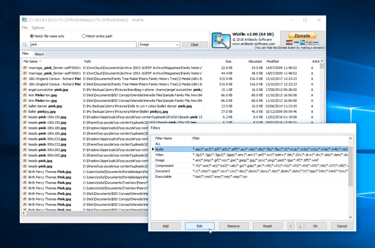Select the Match file name only option
The image size is (375, 248).
(x=31, y=36)
